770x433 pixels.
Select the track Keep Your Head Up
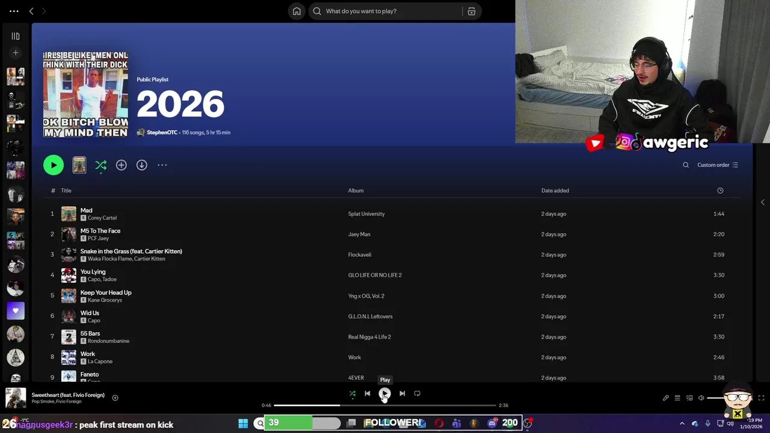pyautogui.click(x=106, y=292)
